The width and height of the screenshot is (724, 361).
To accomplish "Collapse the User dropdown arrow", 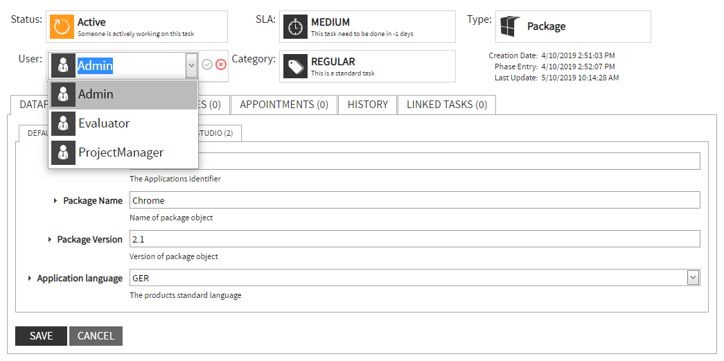I will click(x=191, y=66).
